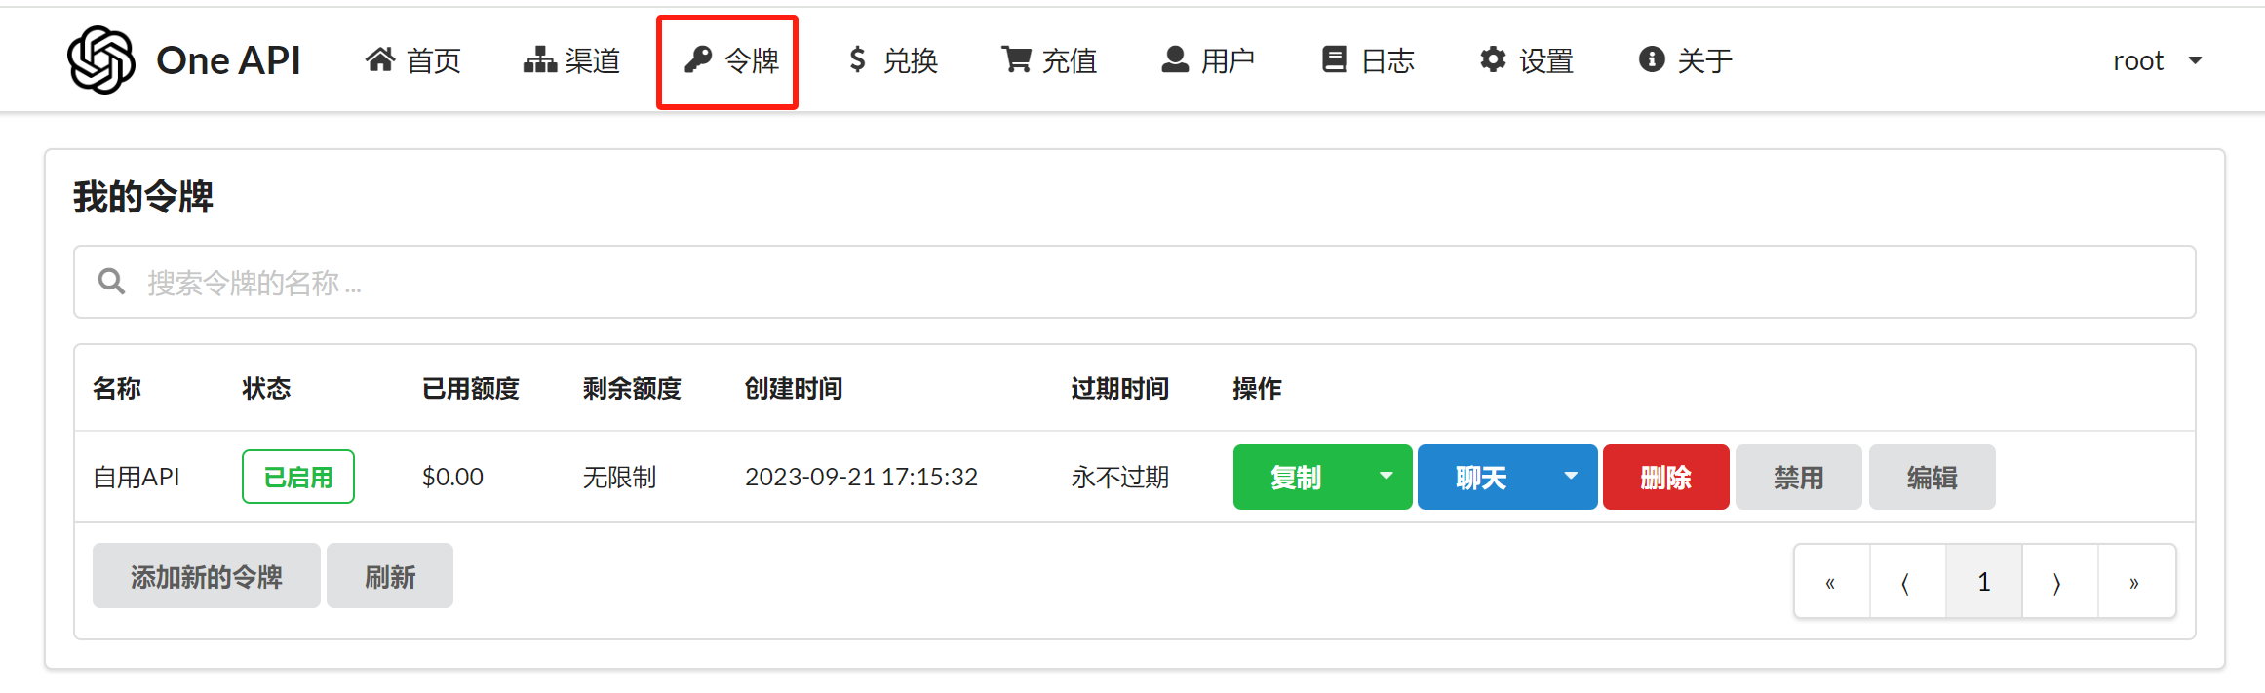Click the 状态 column header

(x=266, y=388)
